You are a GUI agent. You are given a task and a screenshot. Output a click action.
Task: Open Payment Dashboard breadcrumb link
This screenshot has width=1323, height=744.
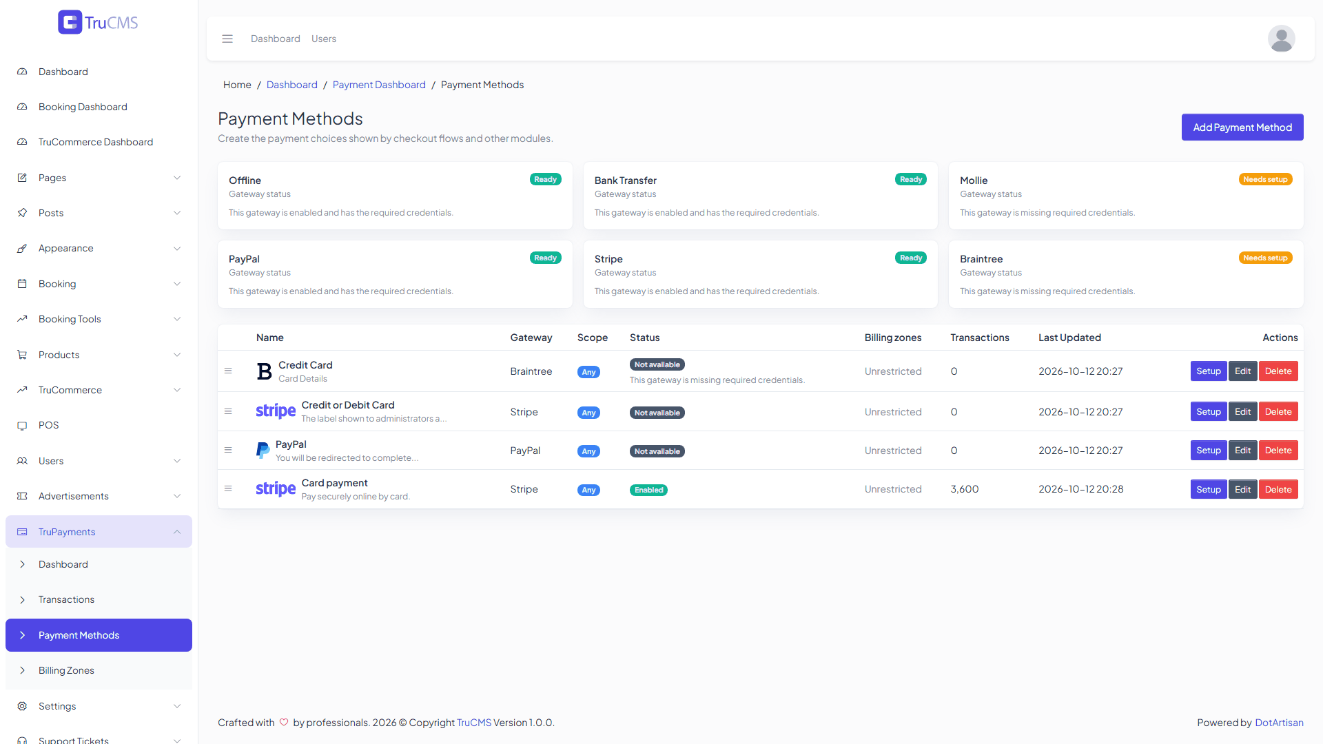click(379, 85)
